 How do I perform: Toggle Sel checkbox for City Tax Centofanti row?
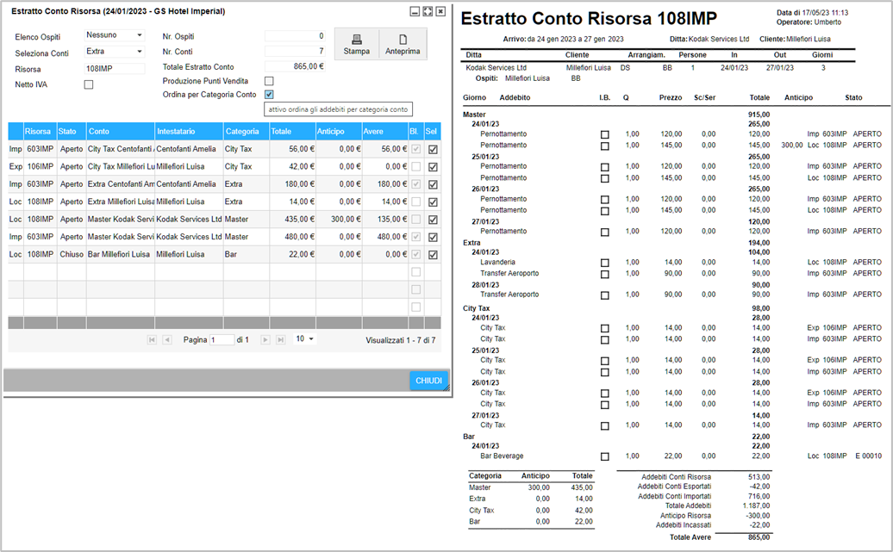[433, 150]
